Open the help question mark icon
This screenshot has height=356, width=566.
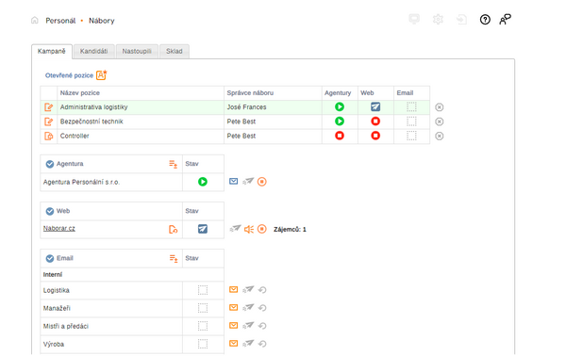[485, 20]
